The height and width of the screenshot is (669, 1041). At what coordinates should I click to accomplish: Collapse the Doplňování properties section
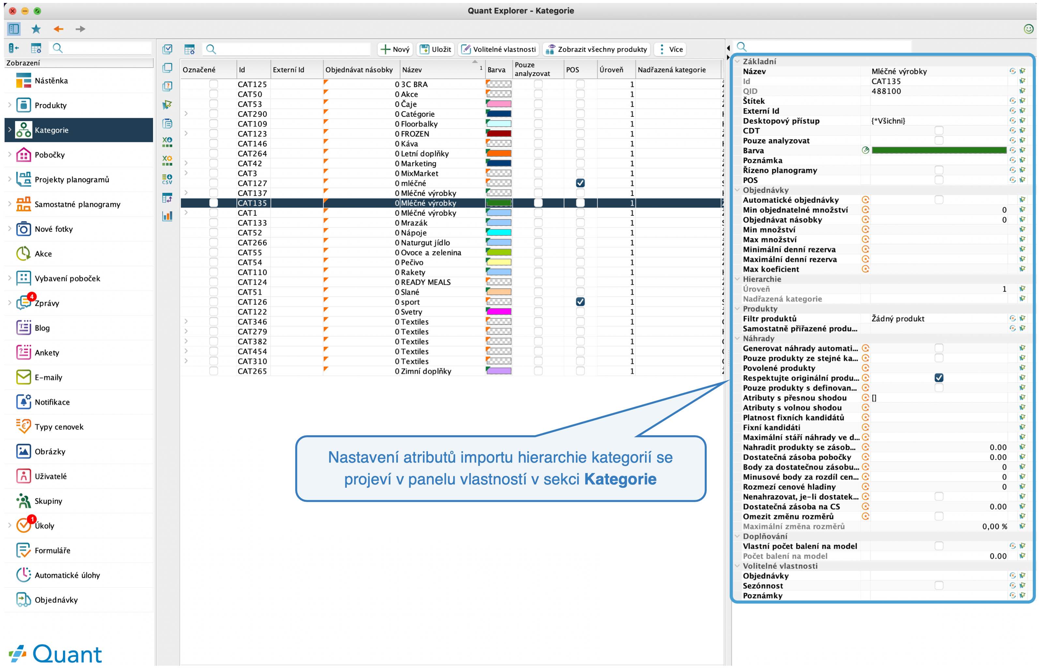737,536
